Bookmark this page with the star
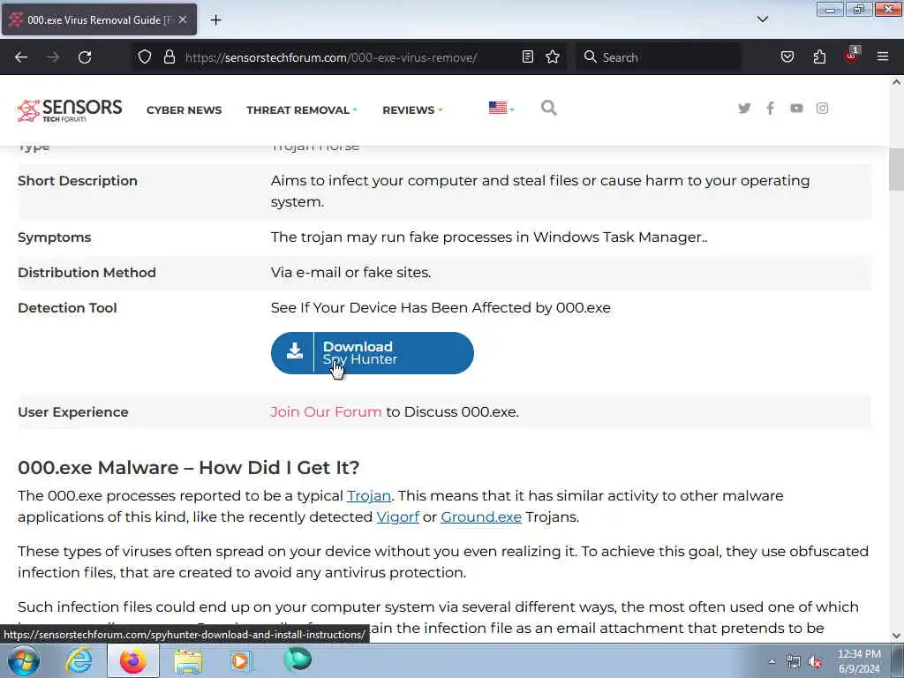 coord(553,56)
